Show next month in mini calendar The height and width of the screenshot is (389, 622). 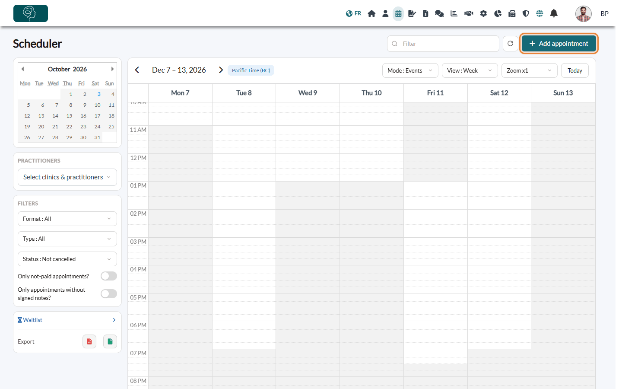(x=112, y=69)
